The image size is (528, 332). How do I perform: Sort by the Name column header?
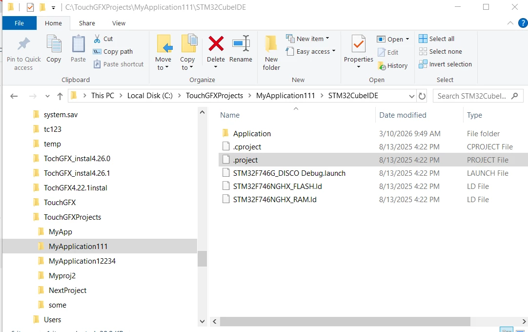tap(230, 115)
